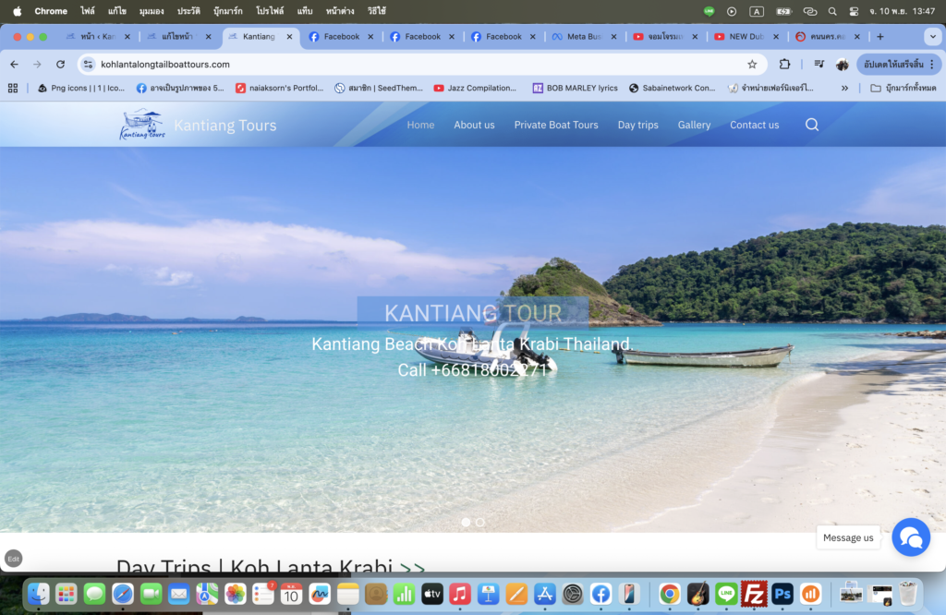Open the Day trips navigation item
Viewport: 946px width, 615px height.
[637, 125]
